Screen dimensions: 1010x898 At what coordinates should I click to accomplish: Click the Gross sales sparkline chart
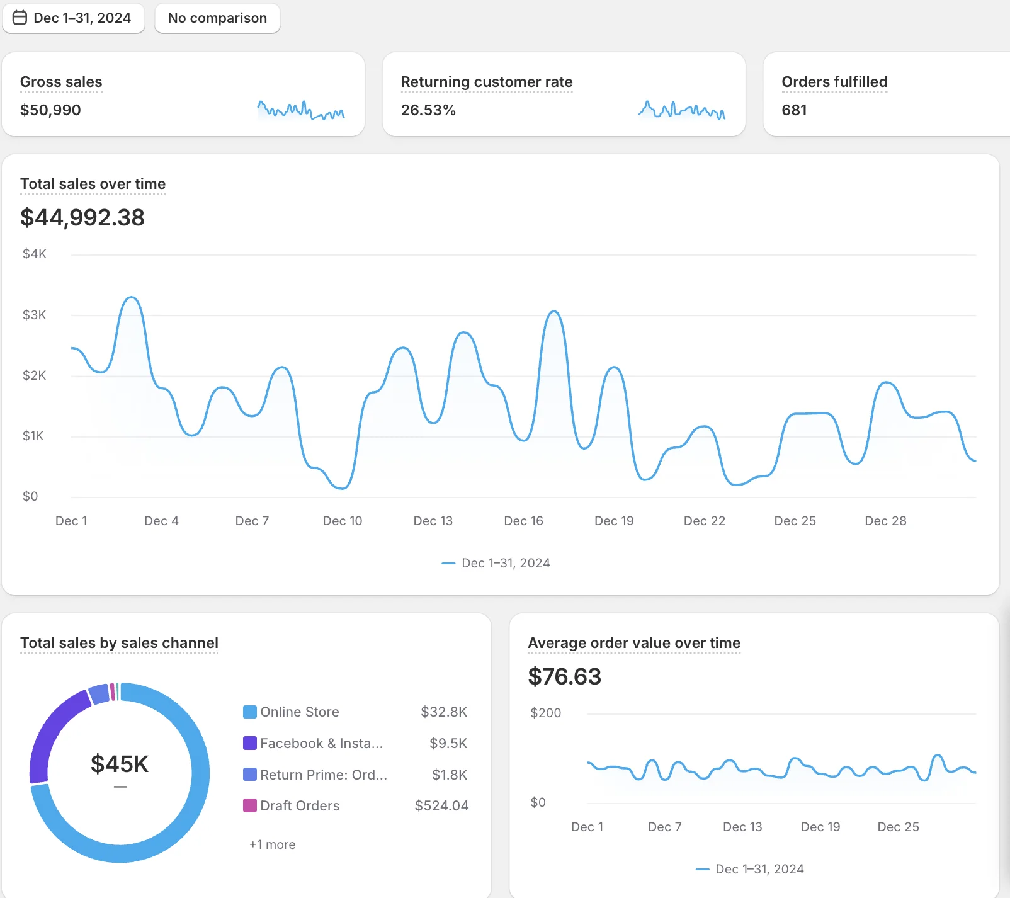tap(301, 110)
